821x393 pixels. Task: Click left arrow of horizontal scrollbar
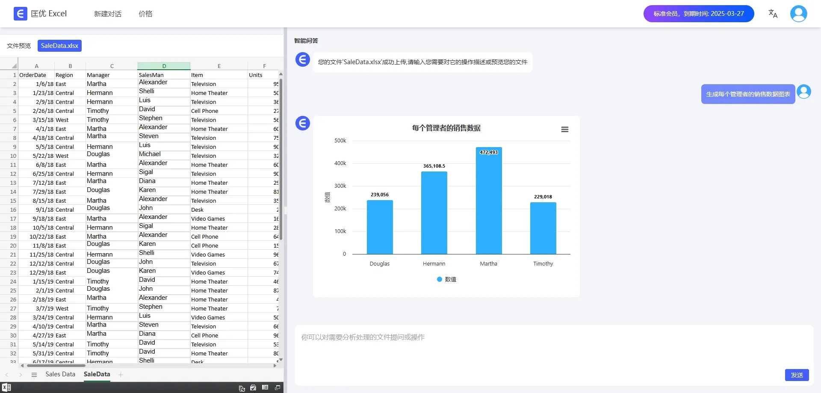tap(22, 366)
